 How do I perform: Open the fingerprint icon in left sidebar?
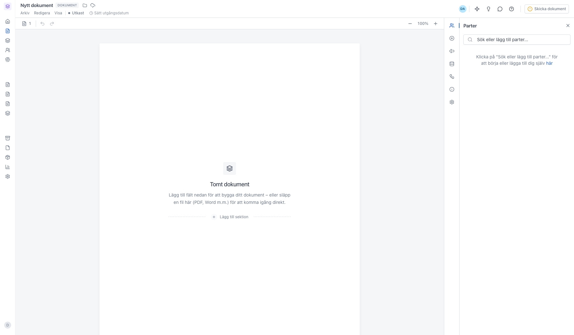click(8, 60)
